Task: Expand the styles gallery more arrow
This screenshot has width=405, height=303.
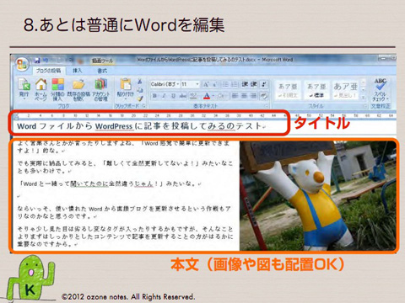Action: pyautogui.click(x=364, y=98)
